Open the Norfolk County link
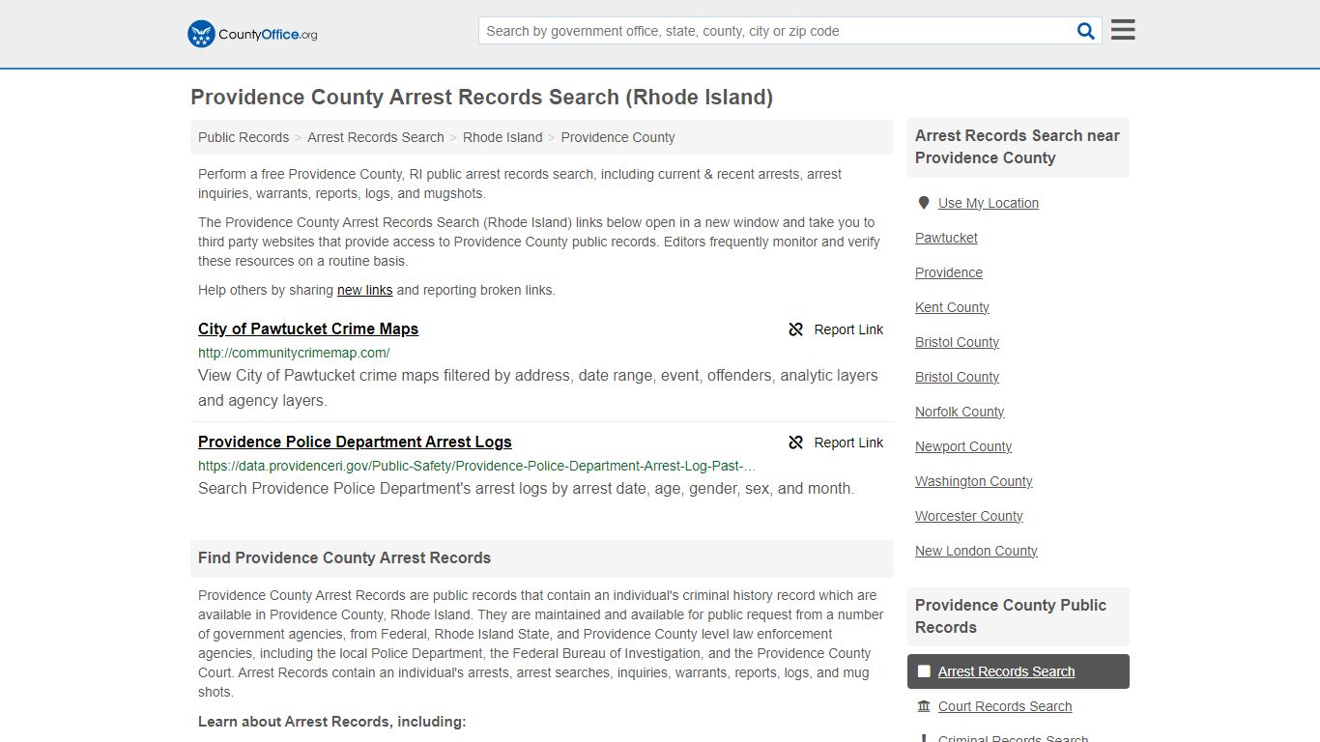The height and width of the screenshot is (742, 1320). tap(960, 412)
